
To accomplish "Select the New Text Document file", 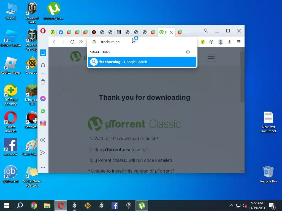I will (269, 122).
